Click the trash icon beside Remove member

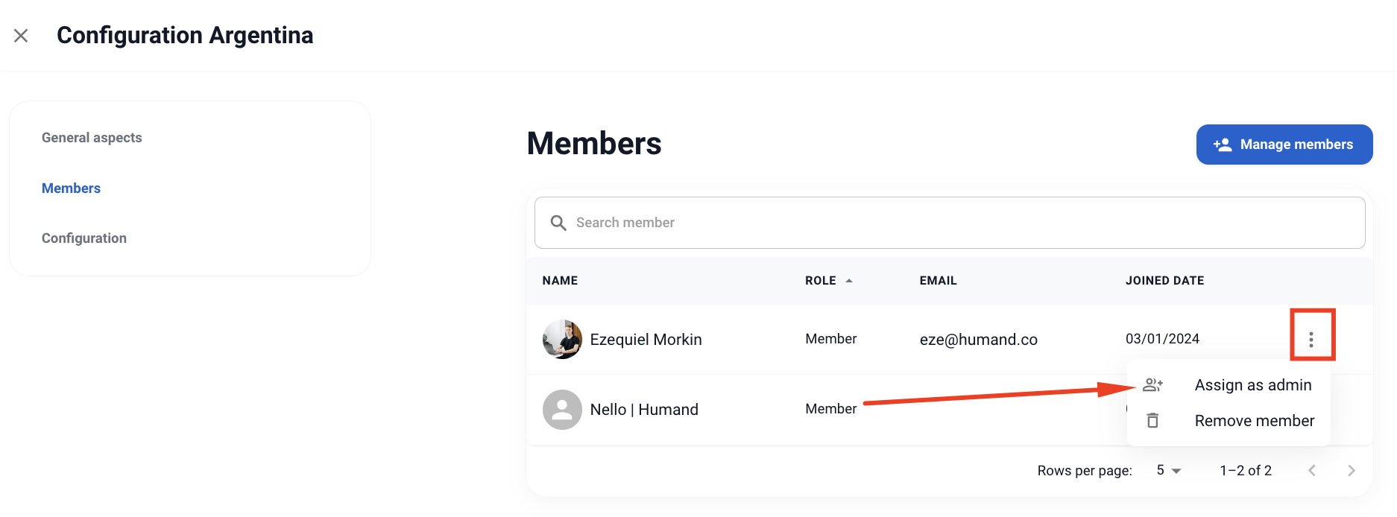click(x=1152, y=421)
